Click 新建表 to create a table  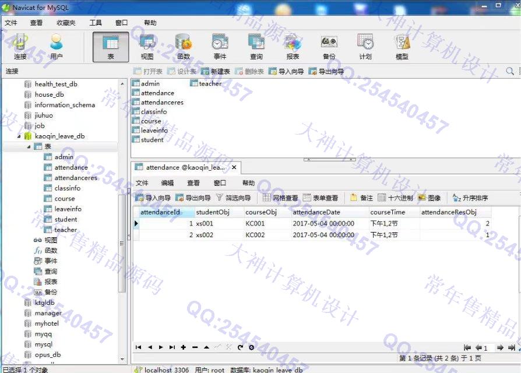point(215,72)
